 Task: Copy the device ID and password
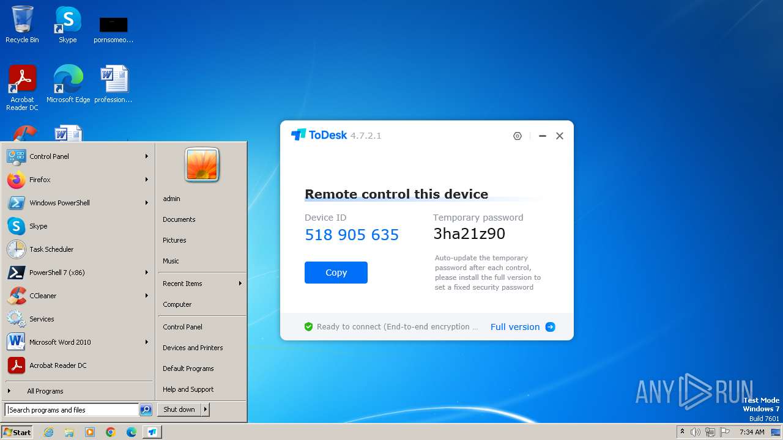[336, 273]
